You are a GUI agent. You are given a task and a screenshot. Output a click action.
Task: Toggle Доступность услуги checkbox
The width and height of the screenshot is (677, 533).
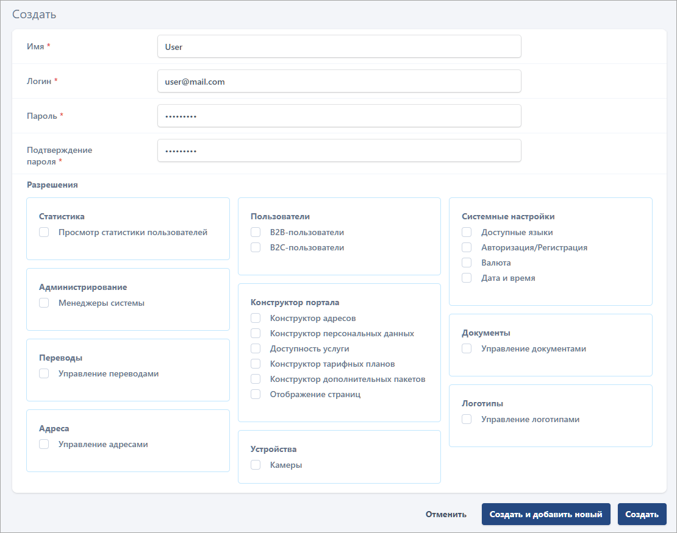256,348
